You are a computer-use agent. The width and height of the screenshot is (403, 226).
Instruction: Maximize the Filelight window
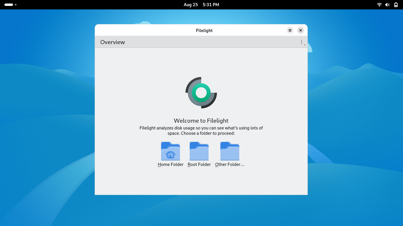pos(290,30)
